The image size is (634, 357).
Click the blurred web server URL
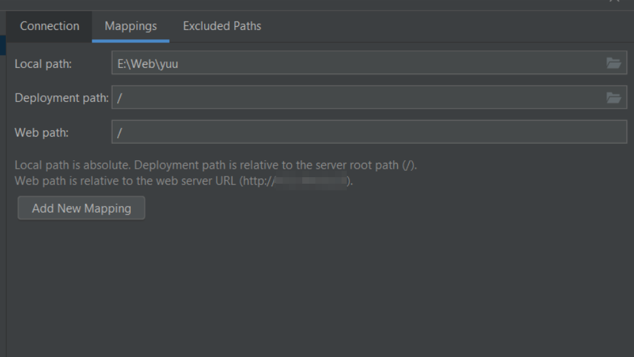(310, 181)
